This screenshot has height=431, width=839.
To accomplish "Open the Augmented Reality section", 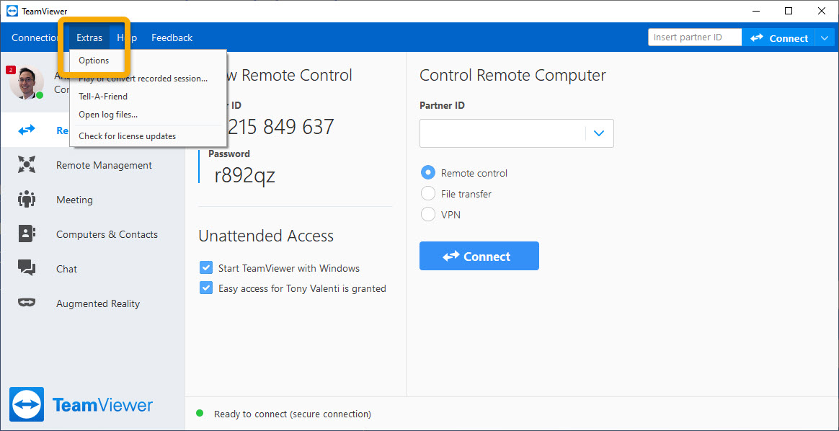I will tap(98, 303).
